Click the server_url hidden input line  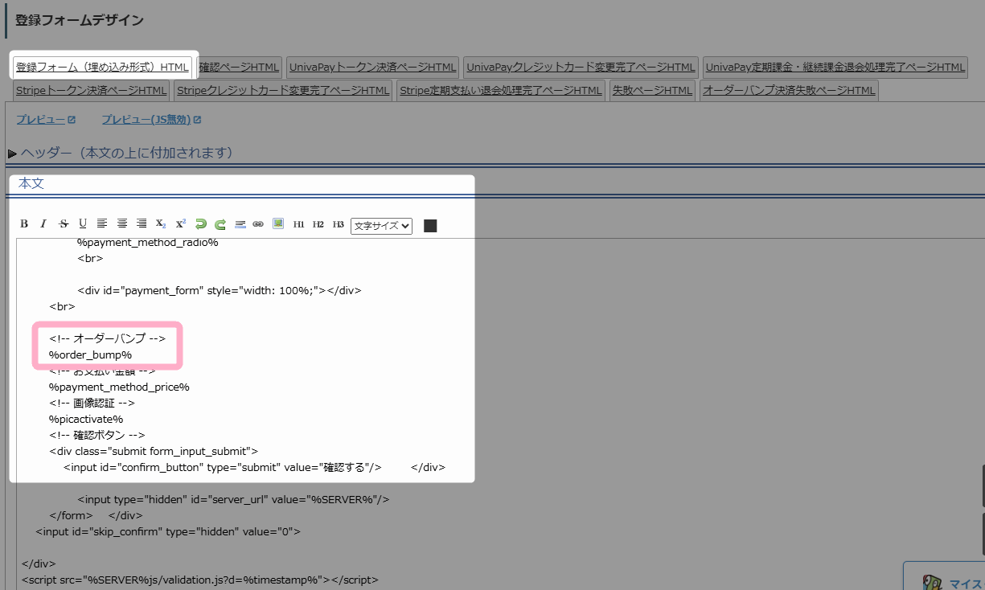point(233,499)
